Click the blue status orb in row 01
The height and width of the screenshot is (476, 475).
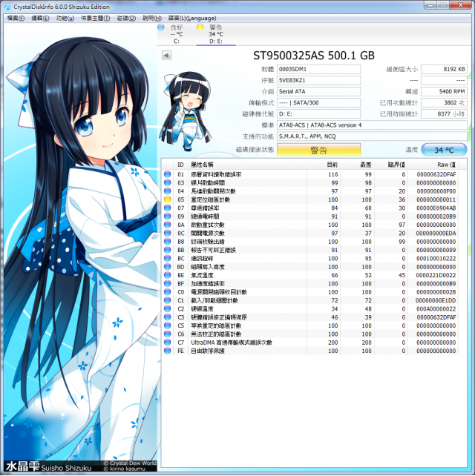[x=167, y=174]
